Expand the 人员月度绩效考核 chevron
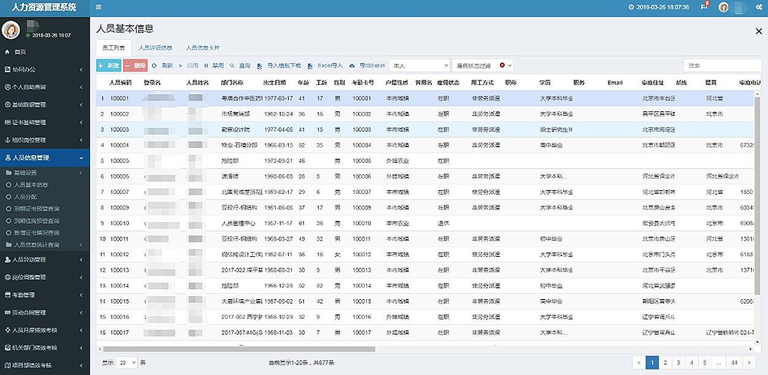Viewport: 768px width, 375px height. (x=81, y=330)
